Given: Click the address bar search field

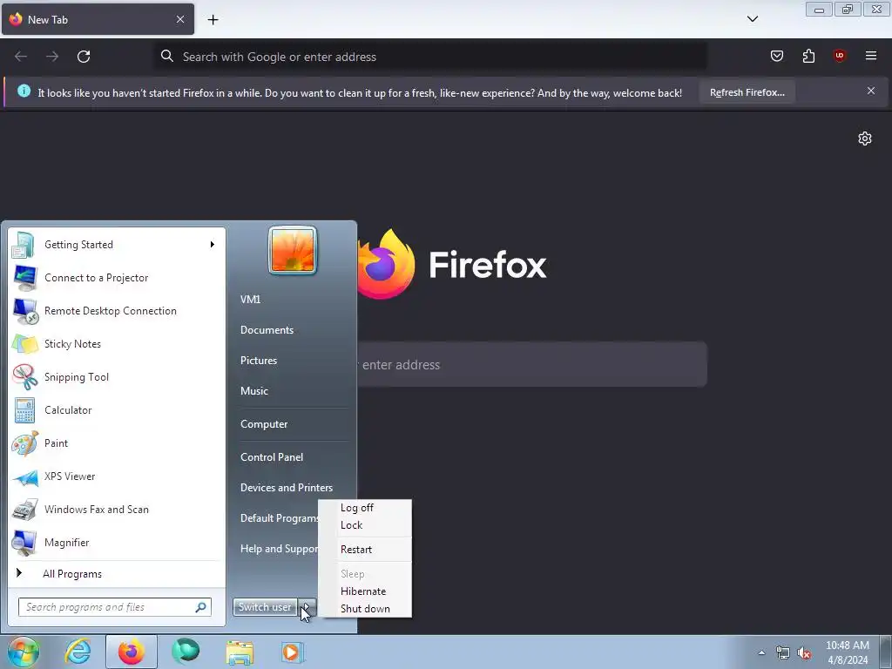Looking at the screenshot, I should pos(431,57).
